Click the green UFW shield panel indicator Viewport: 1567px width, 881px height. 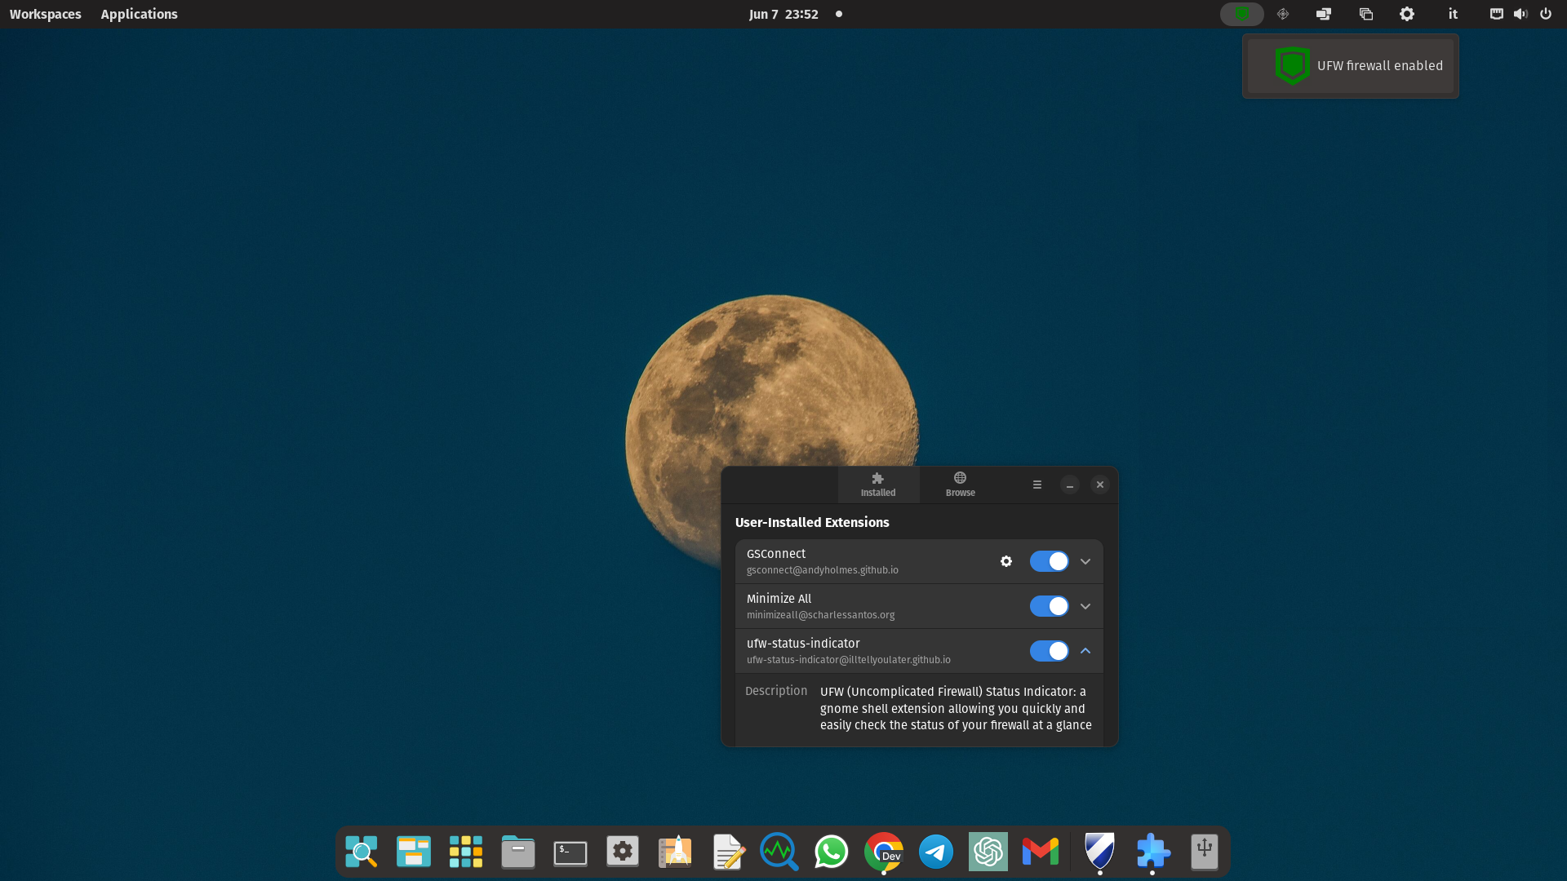[1241, 14]
